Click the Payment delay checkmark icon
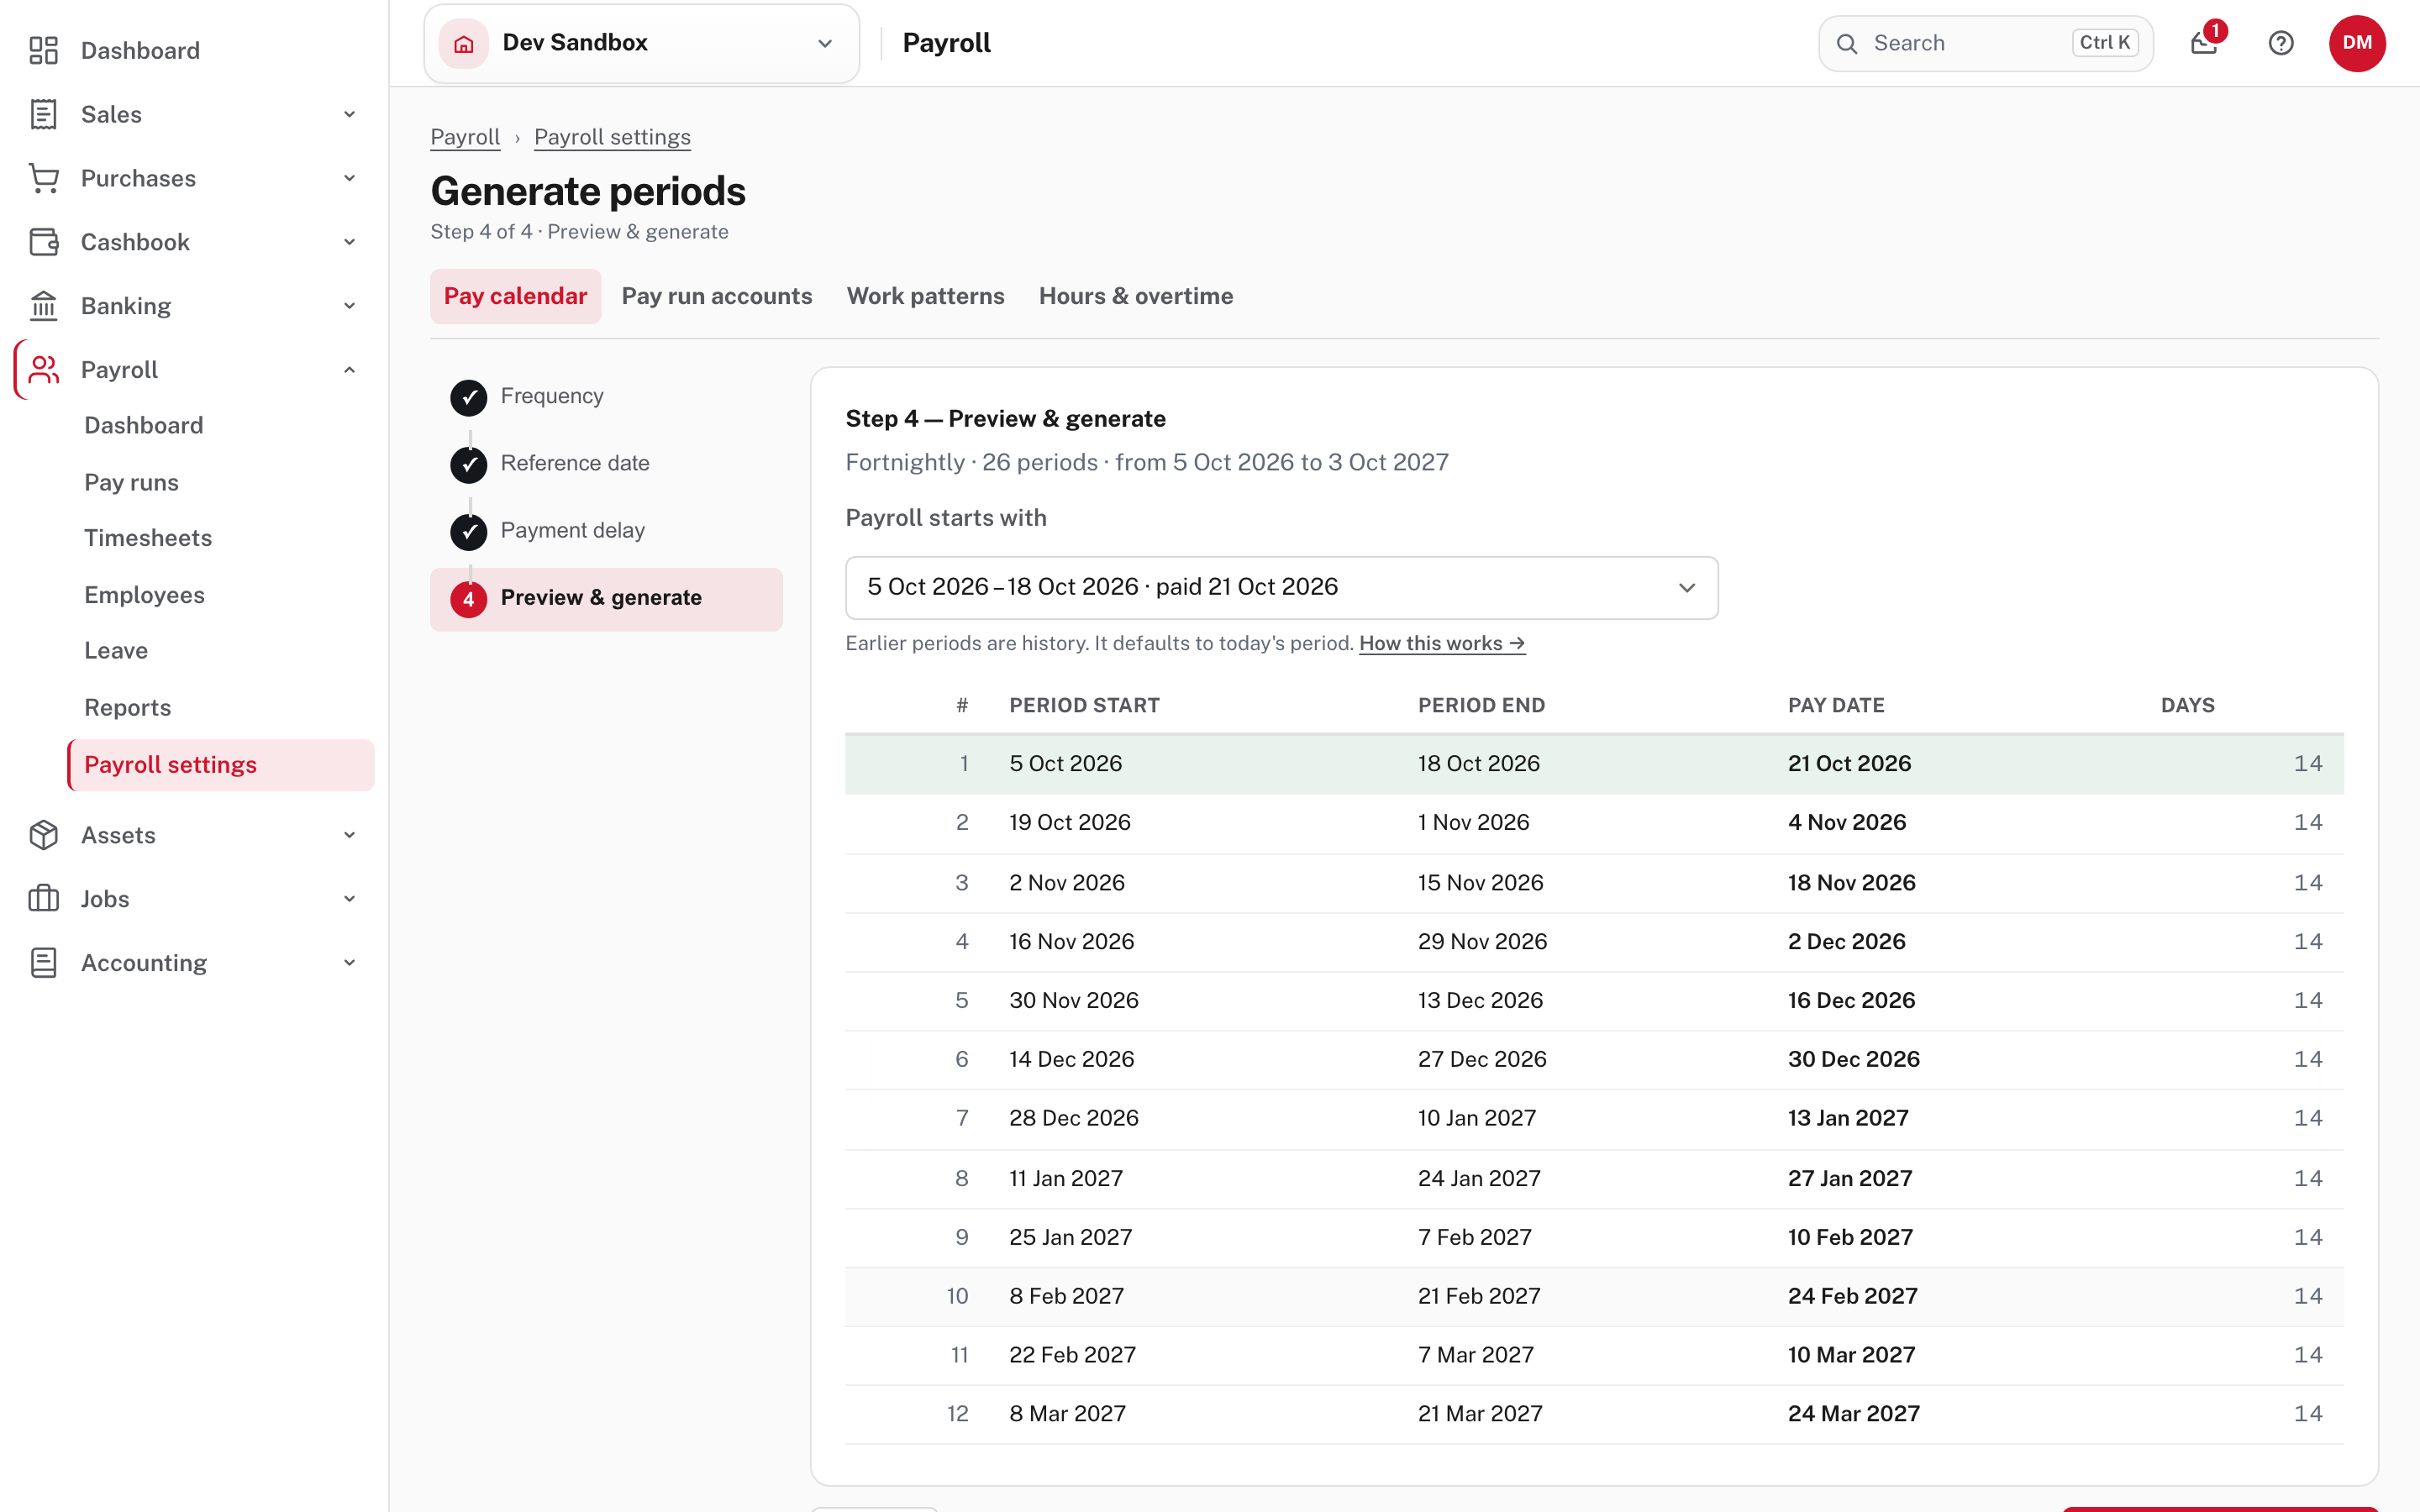This screenshot has height=1512, width=2420. [469, 531]
